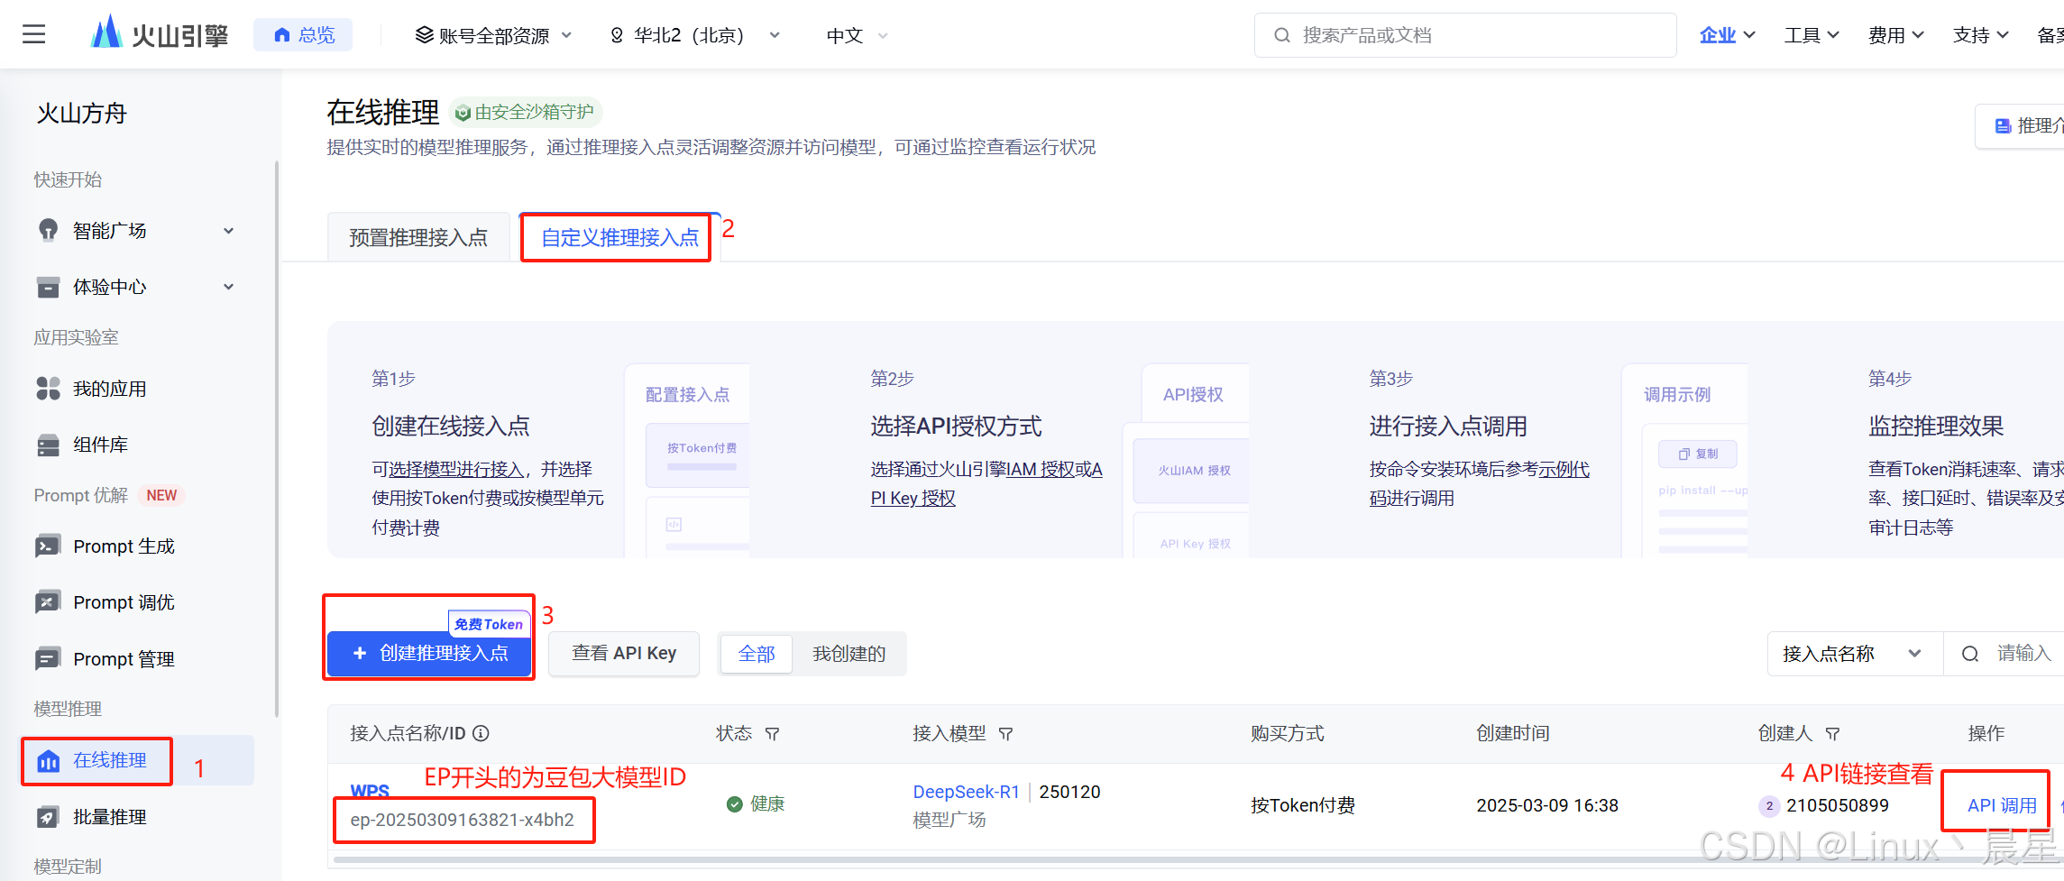
Task: Expand the 账号全部资源 dropdown
Action: coord(493,35)
